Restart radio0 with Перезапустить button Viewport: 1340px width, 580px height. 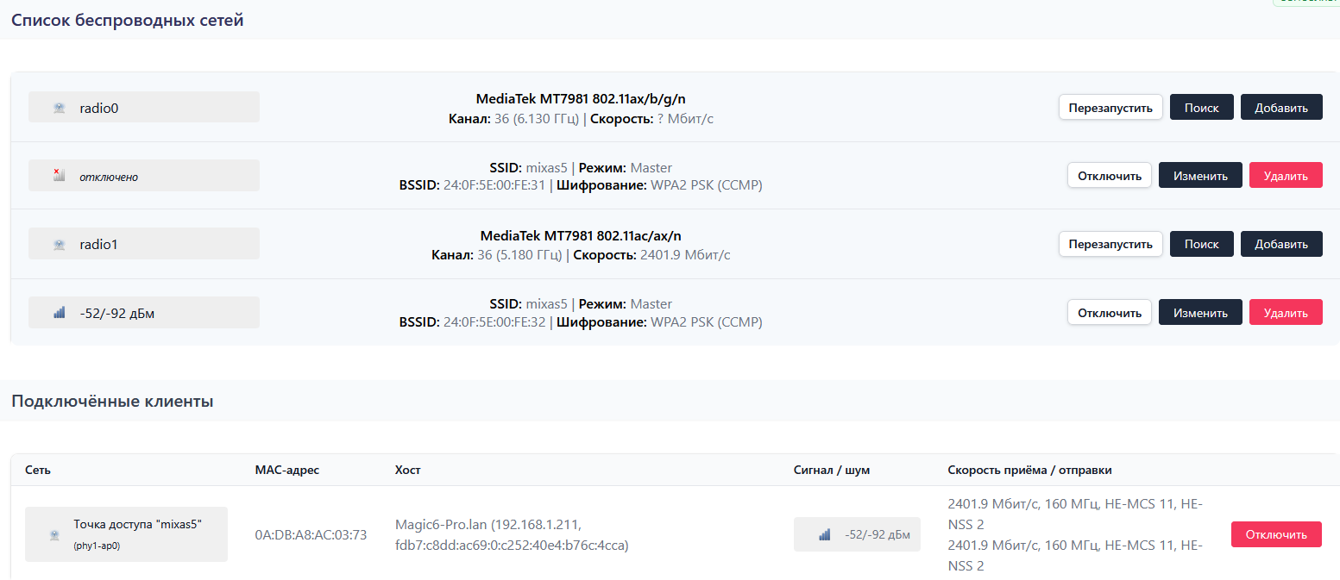1110,108
